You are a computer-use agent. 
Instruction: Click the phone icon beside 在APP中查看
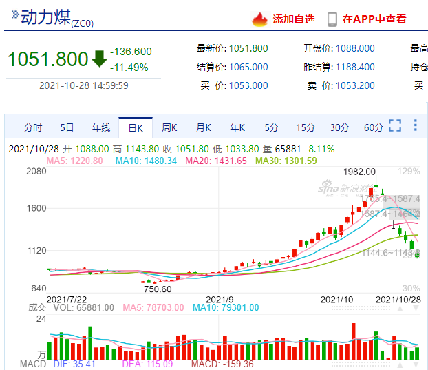pos(332,19)
